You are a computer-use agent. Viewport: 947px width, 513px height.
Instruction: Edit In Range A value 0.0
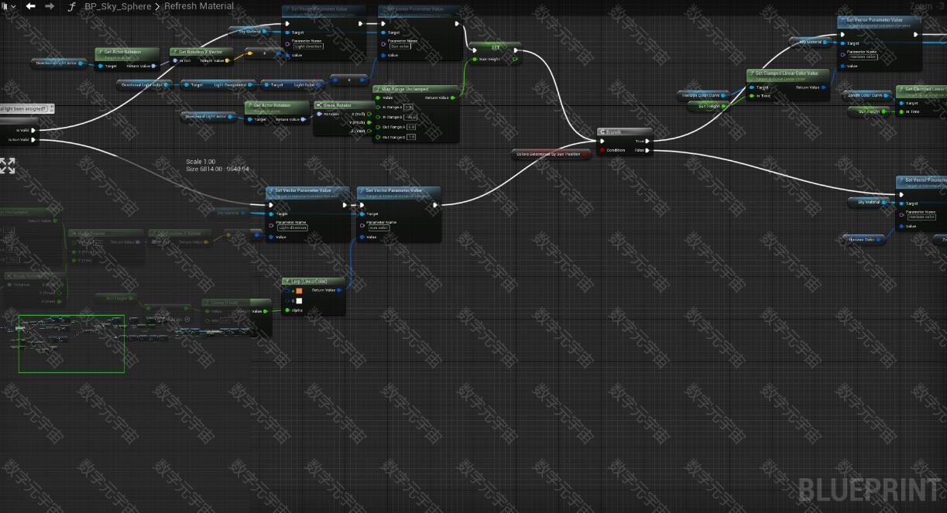click(409, 108)
